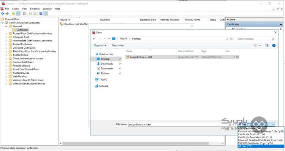Image resolution: width=285 pixels, height=151 pixels.
Task: Choose PKCS #7 Certificates file type
Action: (261, 143)
